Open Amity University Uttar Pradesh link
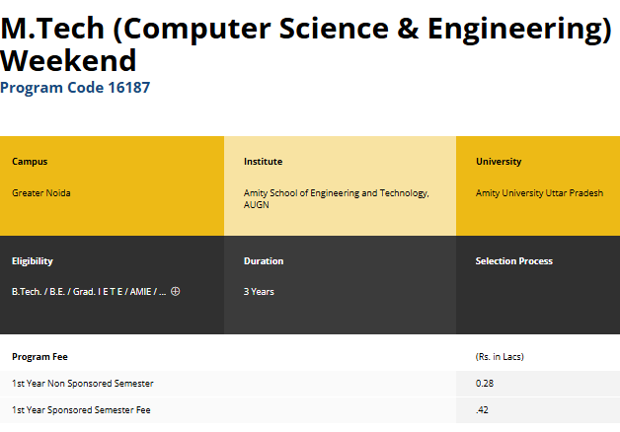The height and width of the screenshot is (432, 620). pyautogui.click(x=539, y=193)
